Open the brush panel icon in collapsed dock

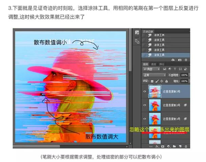coord(137,33)
